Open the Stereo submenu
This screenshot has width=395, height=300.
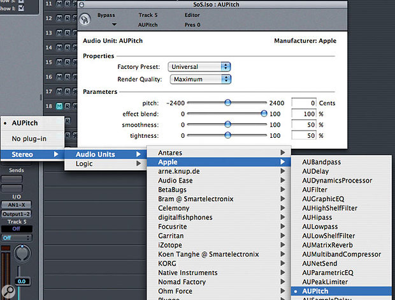[32, 154]
